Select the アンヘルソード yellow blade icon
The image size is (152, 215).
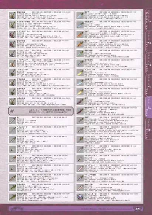tap(80, 73)
